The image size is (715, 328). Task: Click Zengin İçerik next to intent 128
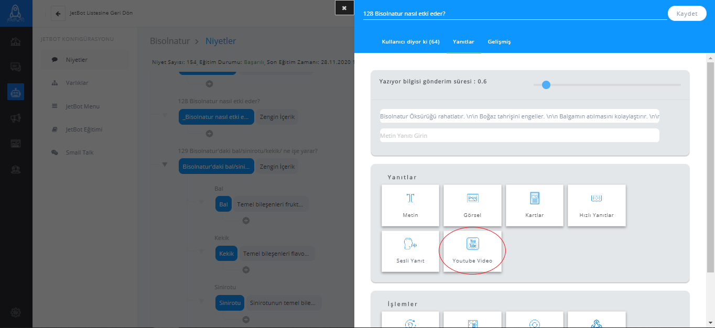[x=277, y=117]
